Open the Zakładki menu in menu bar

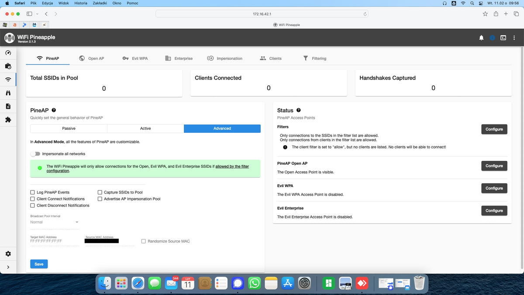pyautogui.click(x=100, y=3)
